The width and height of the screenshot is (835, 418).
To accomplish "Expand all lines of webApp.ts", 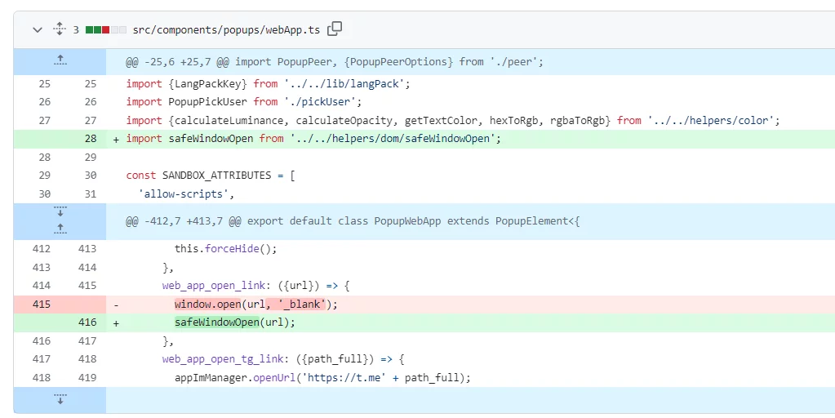I will tap(59, 29).
